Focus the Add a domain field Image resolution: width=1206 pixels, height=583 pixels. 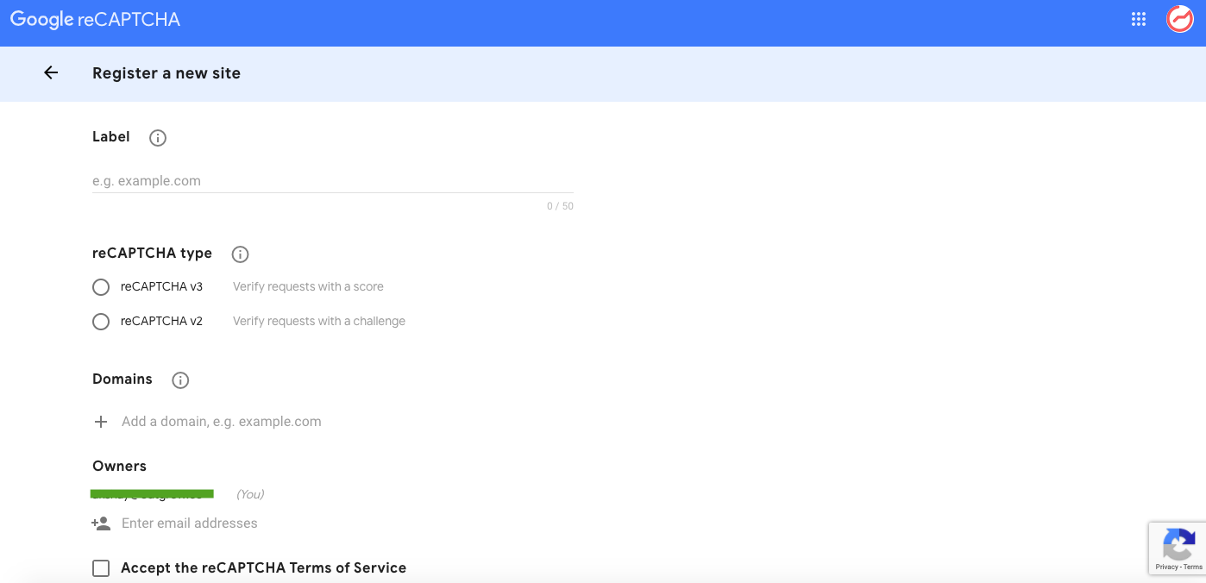222,422
